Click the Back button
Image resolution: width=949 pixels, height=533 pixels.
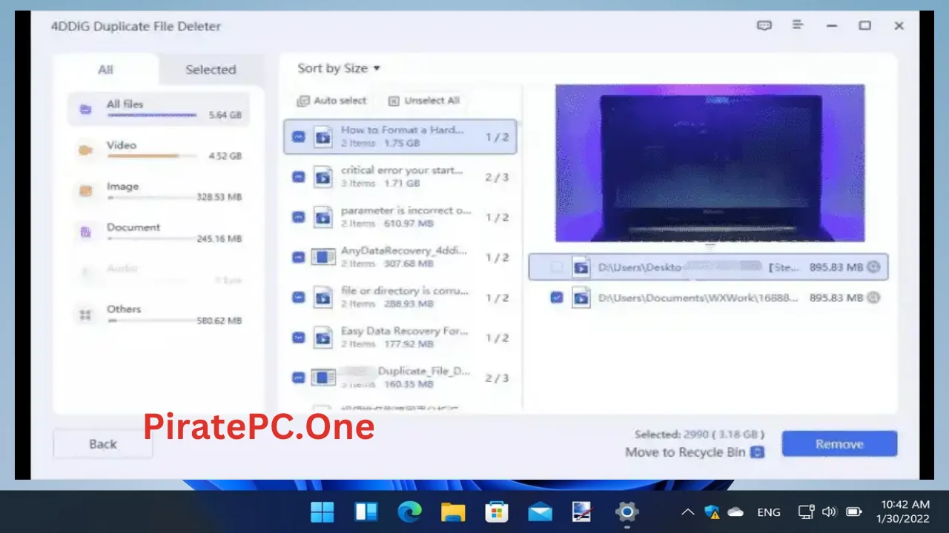point(103,444)
